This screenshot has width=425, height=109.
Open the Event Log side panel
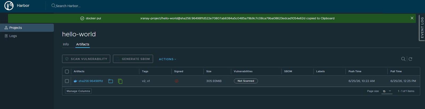(422, 27)
